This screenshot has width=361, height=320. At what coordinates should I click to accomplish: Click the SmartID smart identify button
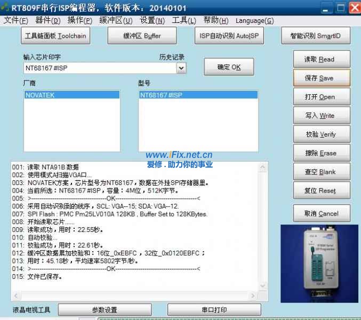click(316, 36)
